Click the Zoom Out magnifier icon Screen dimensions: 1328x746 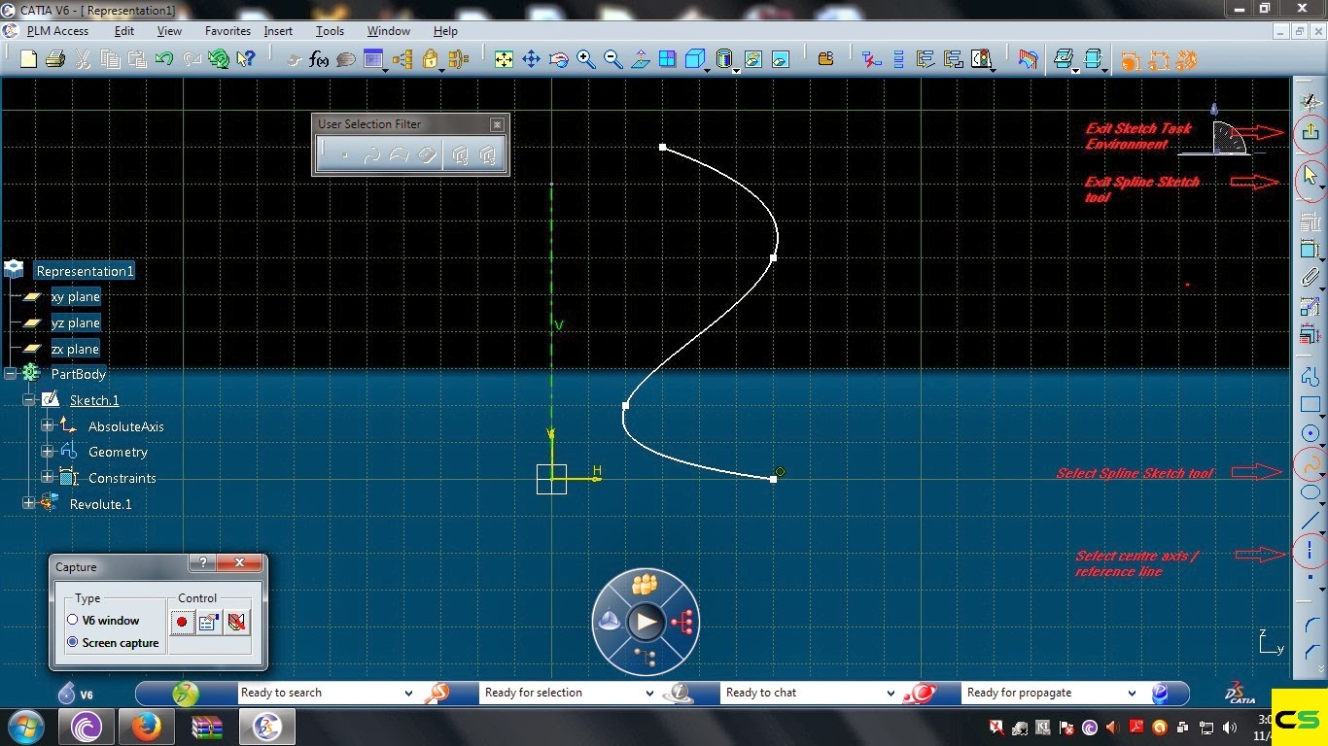tap(612, 60)
